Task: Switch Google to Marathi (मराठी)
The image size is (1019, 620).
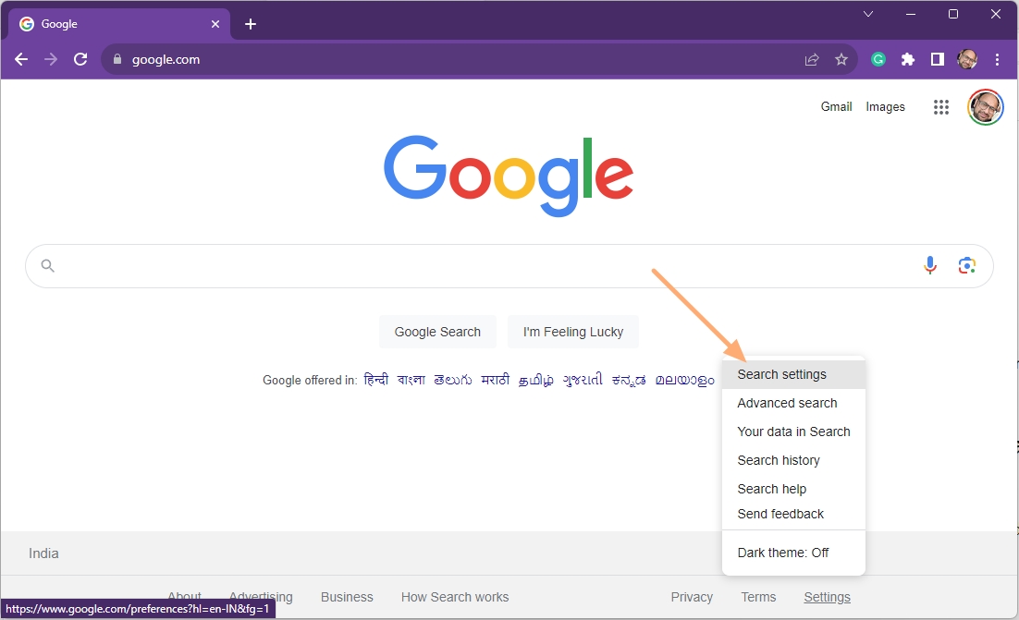Action: coord(496,379)
